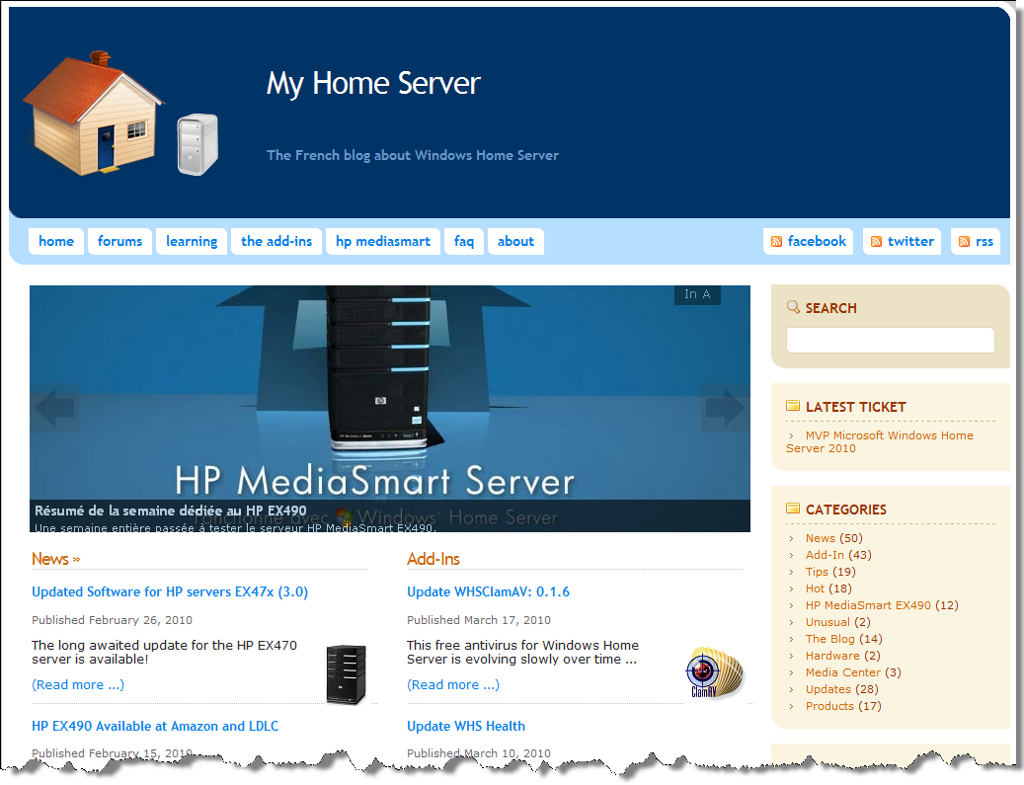Open the HP EX470 server thumbnail

pyautogui.click(x=347, y=674)
